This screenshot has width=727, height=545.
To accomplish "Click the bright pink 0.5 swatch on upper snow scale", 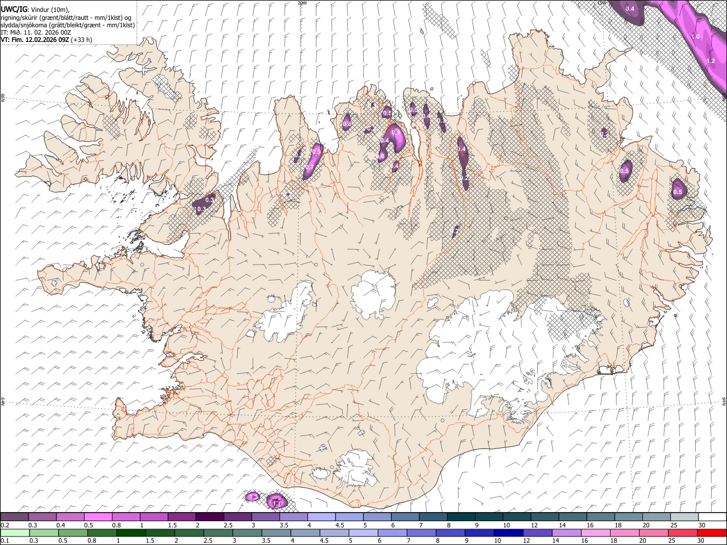I will tap(98, 517).
